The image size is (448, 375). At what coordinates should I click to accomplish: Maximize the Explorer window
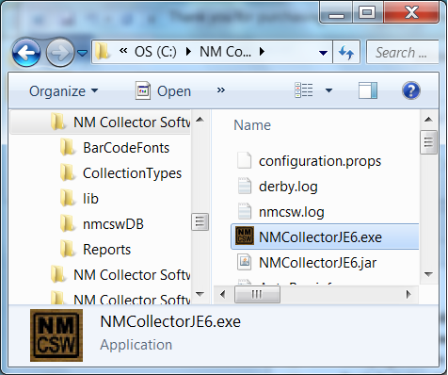(367, 13)
